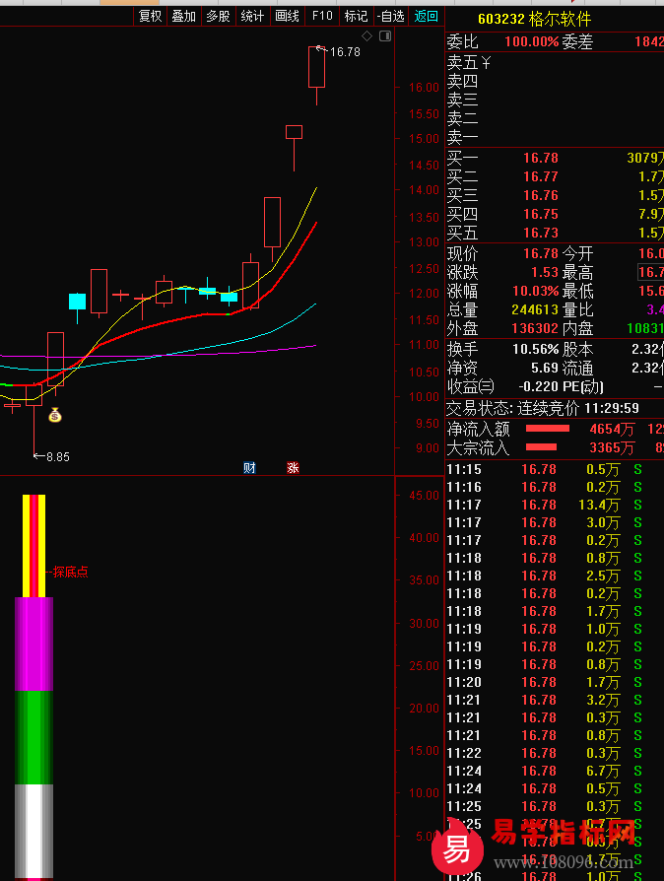Click the 易 logo icon
Viewport: 664px width, 881px height.
click(458, 848)
